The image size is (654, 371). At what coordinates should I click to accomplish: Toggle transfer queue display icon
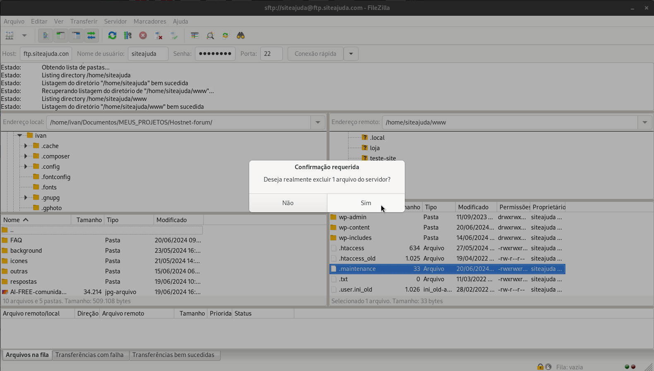coord(91,36)
